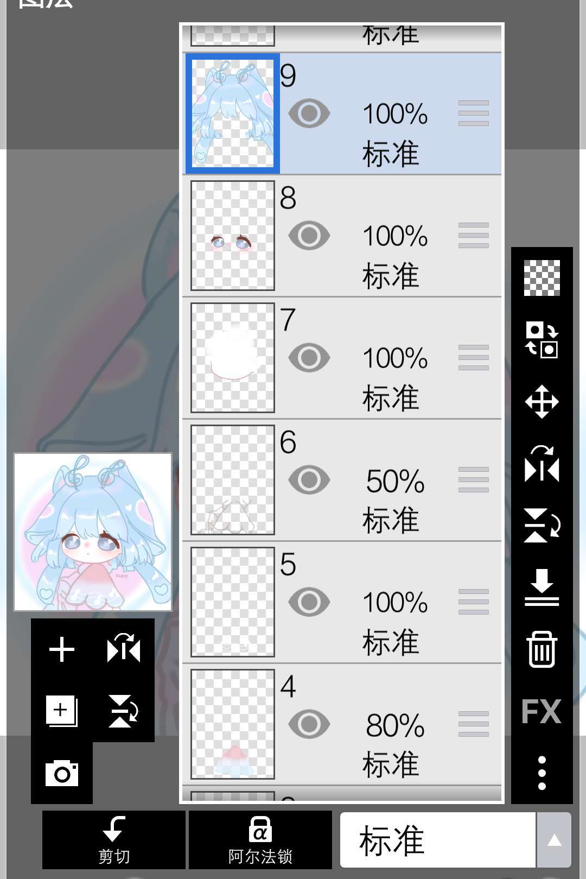The width and height of the screenshot is (586, 879).
Task: Hide layer 8 with the eye icon
Action: (x=309, y=236)
